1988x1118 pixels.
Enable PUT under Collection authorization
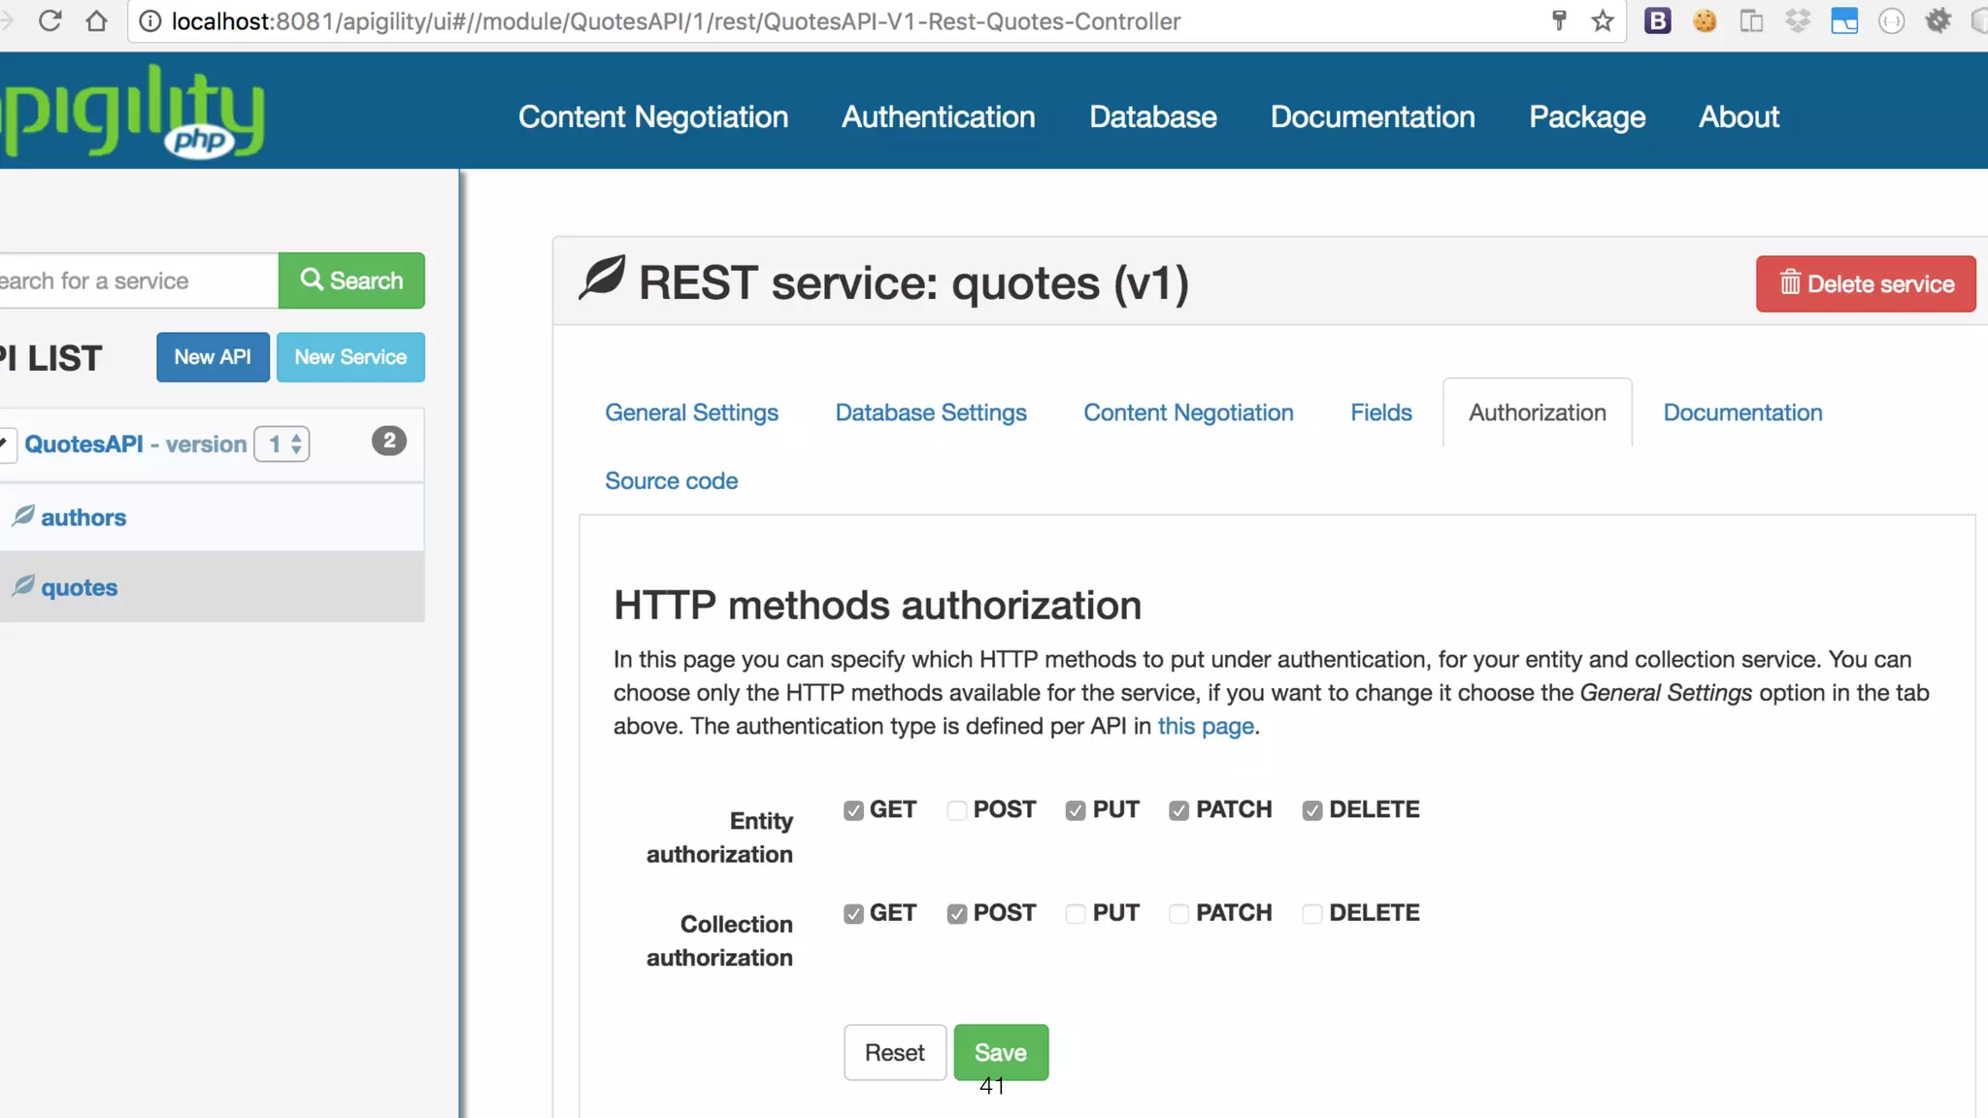1076,914
